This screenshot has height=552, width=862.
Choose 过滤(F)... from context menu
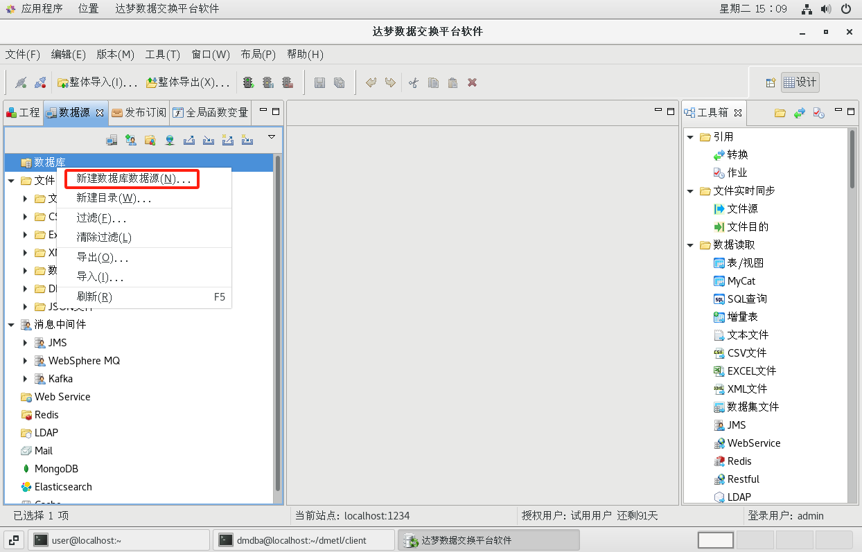coord(144,218)
